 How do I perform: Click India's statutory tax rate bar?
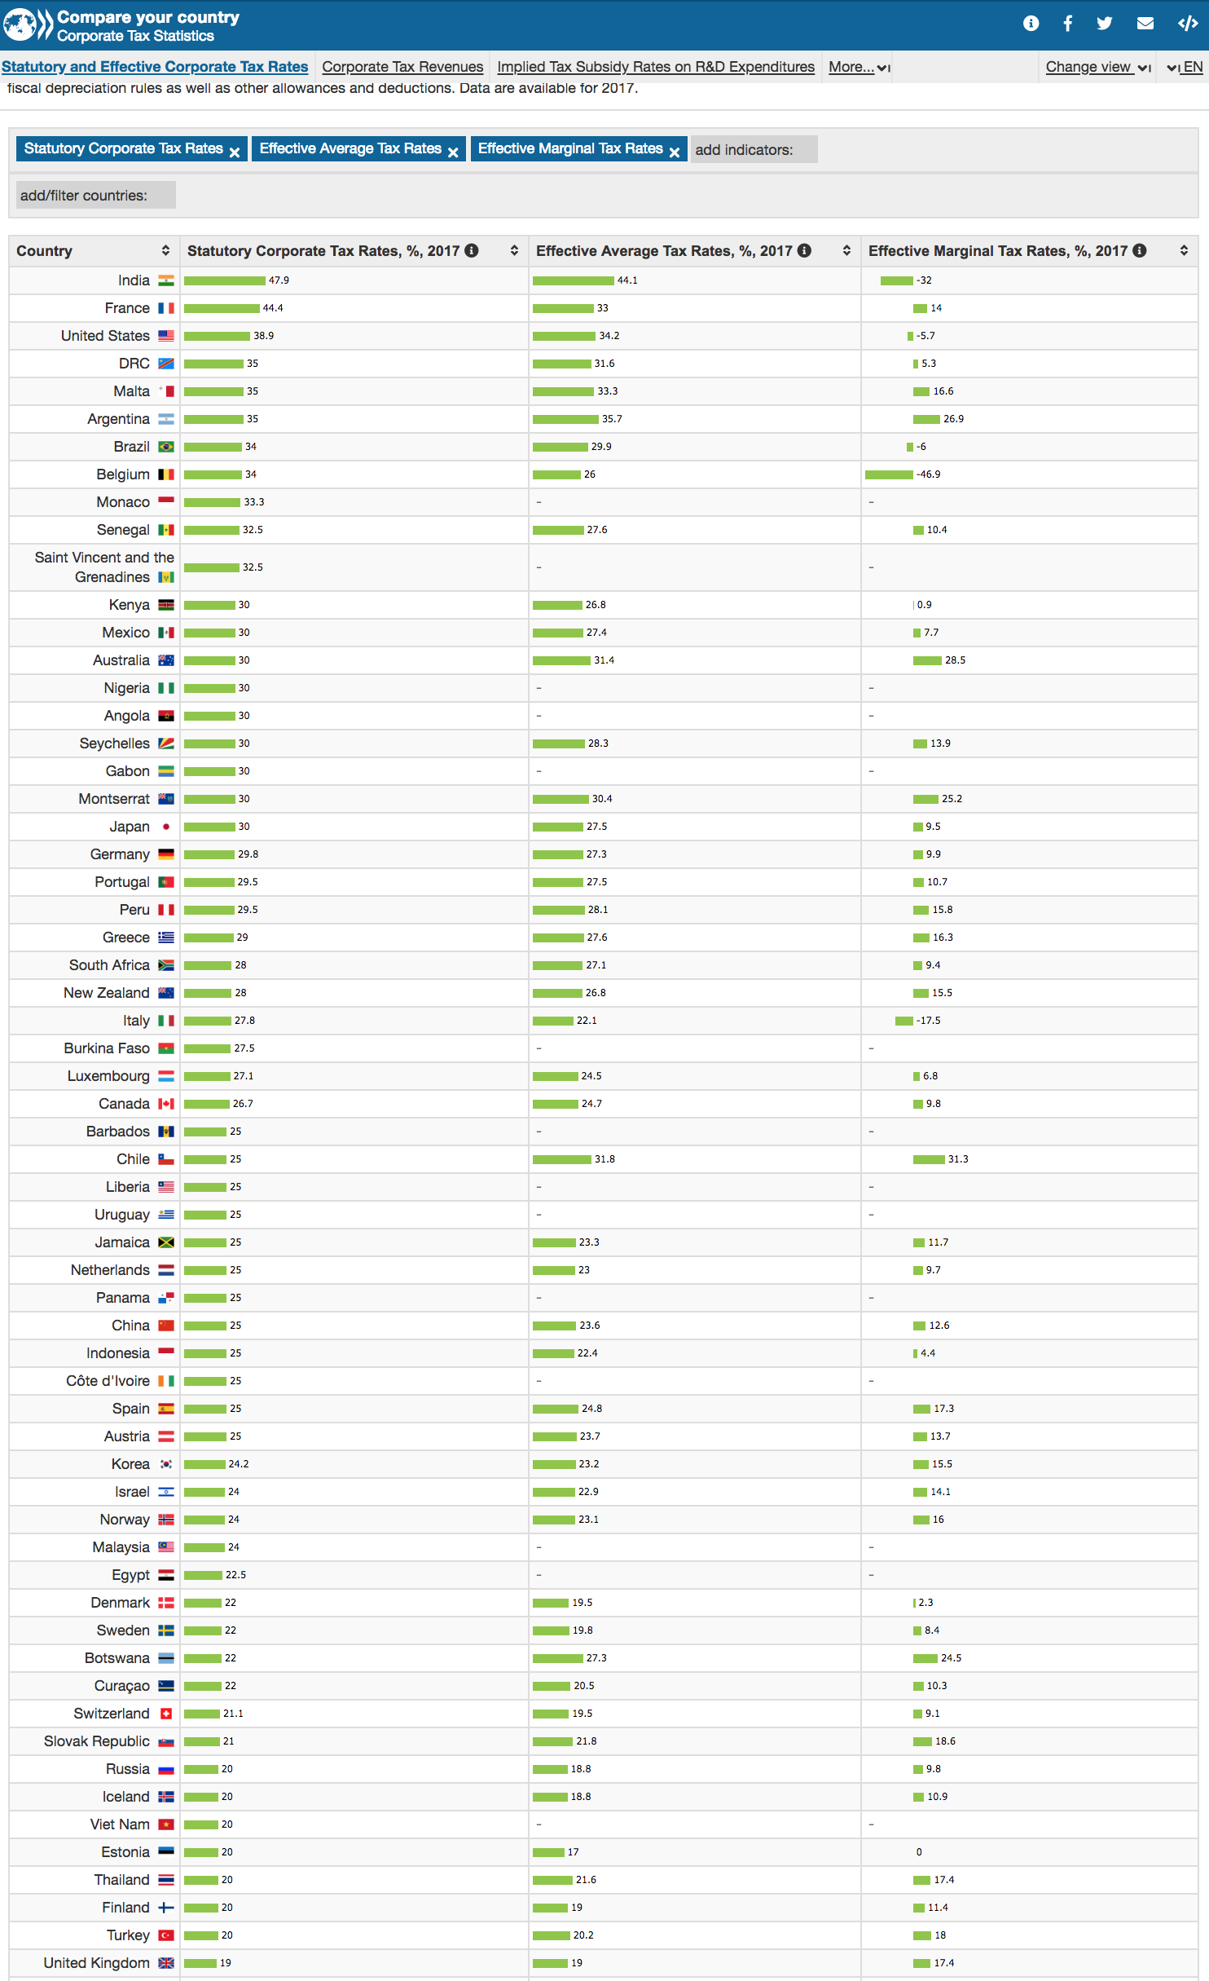pyautogui.click(x=225, y=281)
